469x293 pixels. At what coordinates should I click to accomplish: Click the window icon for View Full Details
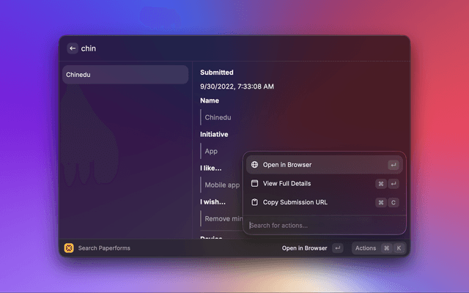[x=254, y=184]
